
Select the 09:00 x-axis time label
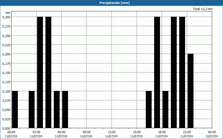(86, 132)
